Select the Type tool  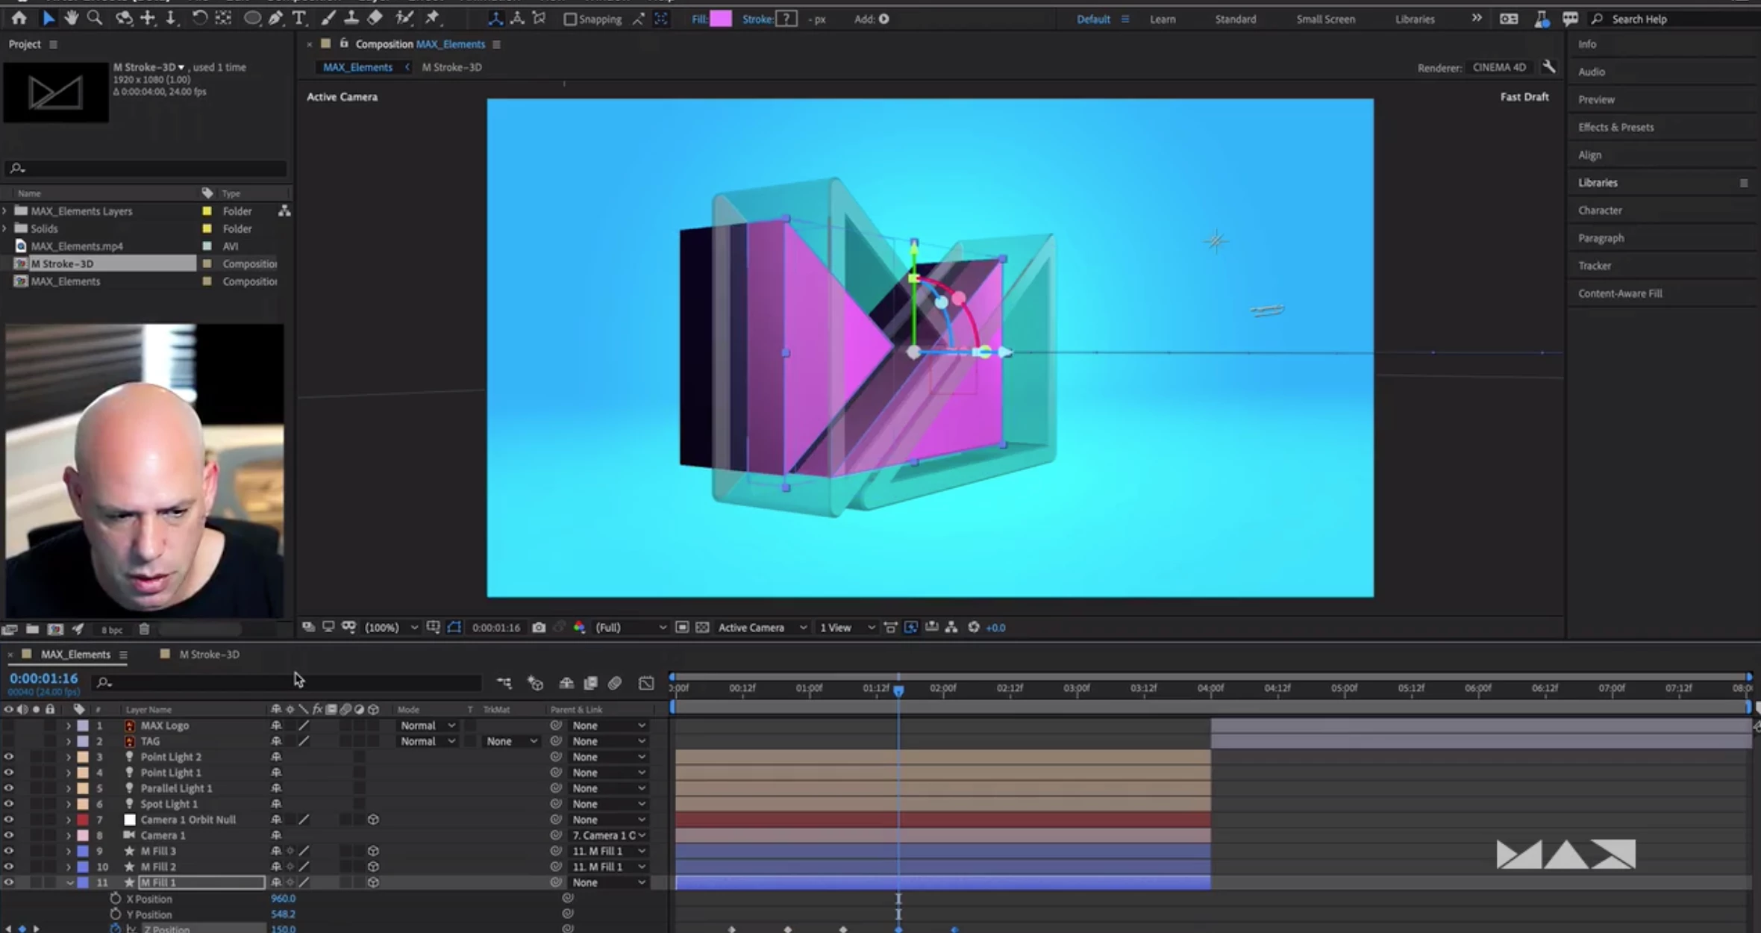[299, 18]
